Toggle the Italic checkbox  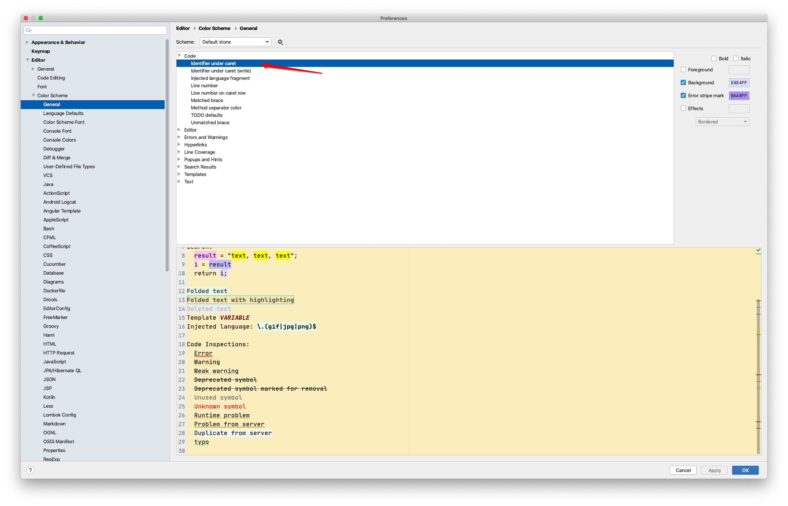point(736,58)
